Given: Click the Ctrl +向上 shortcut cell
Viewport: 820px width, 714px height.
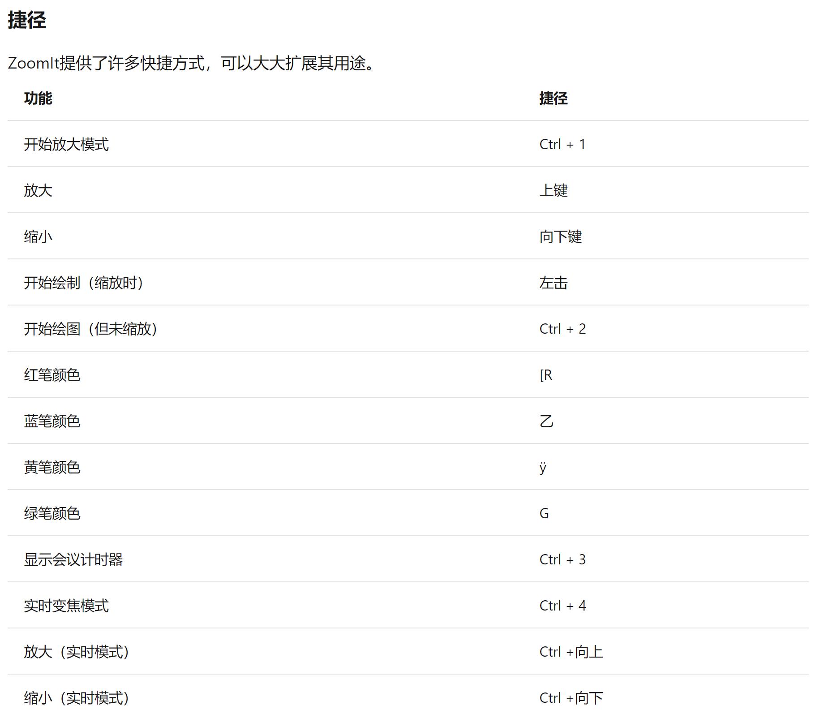Looking at the screenshot, I should 571,652.
